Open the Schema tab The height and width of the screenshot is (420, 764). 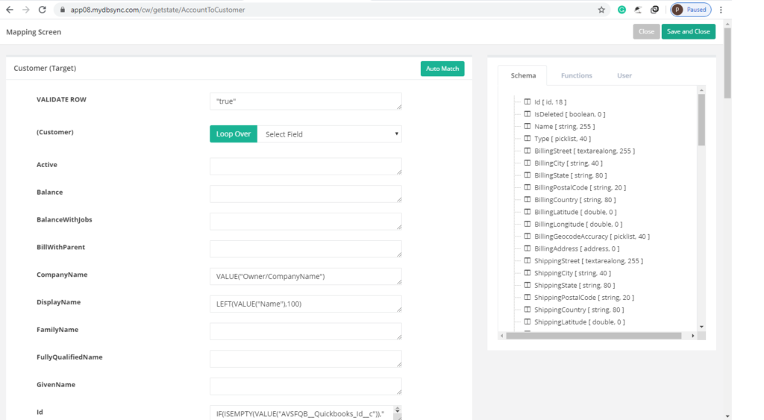(523, 75)
